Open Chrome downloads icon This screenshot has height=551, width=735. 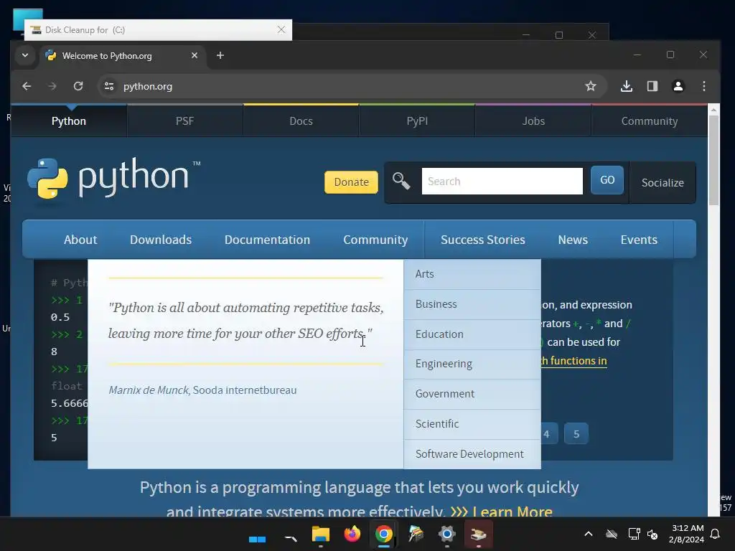(627, 86)
